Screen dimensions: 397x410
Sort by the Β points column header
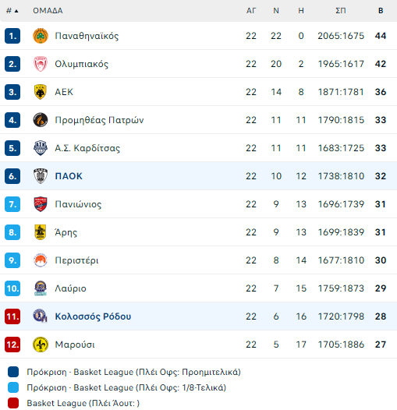381,11
